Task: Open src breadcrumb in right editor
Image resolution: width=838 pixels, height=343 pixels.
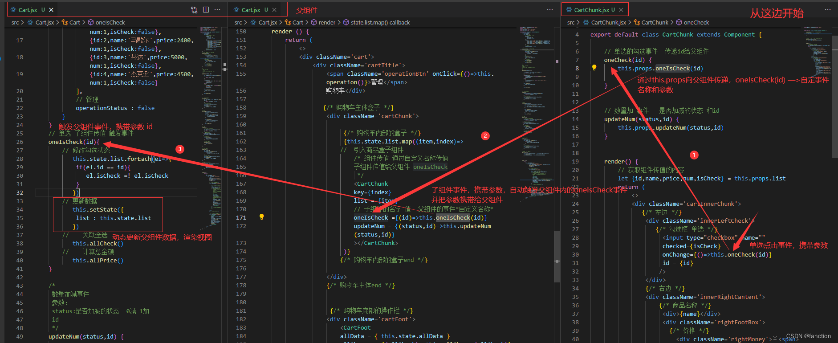Action: point(571,22)
